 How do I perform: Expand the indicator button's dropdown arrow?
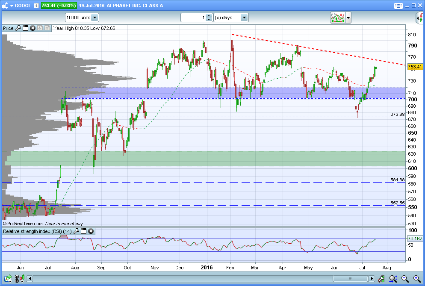click(x=348, y=18)
